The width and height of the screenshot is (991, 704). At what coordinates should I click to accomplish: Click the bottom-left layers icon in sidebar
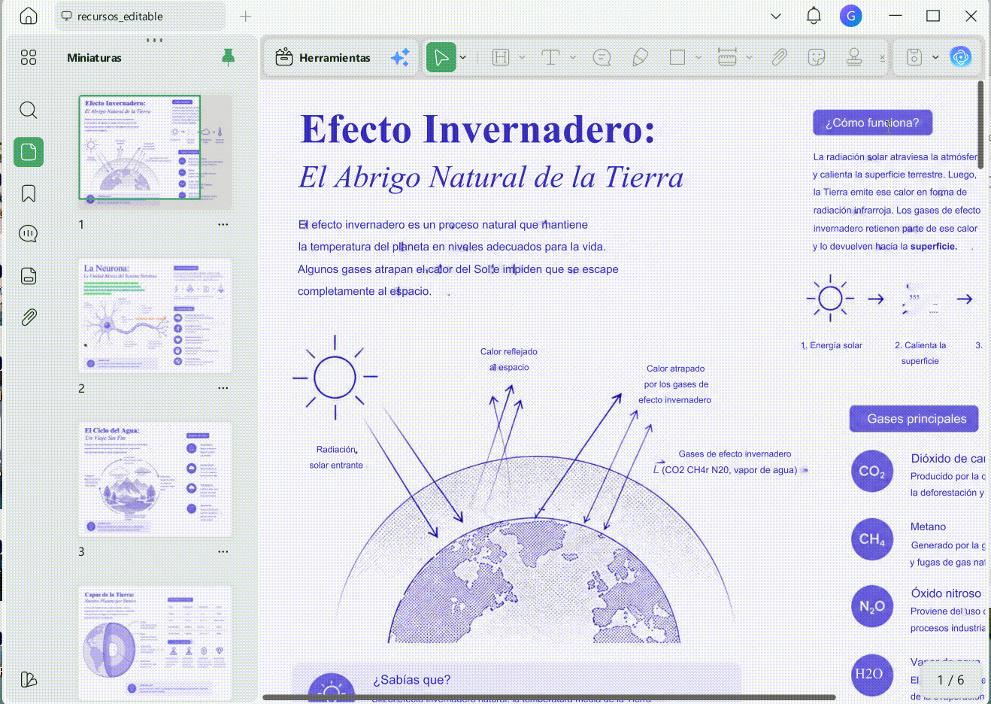[29, 680]
